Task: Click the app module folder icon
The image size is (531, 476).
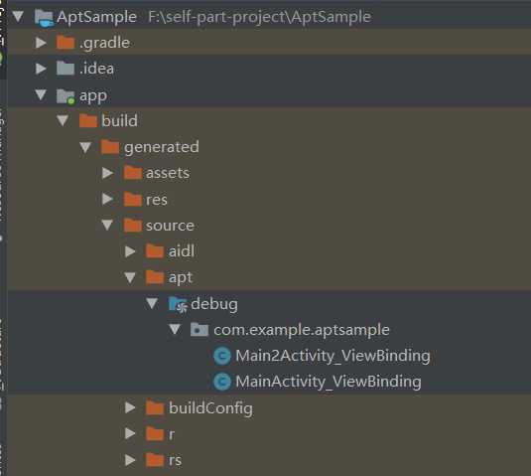Action: pos(66,96)
